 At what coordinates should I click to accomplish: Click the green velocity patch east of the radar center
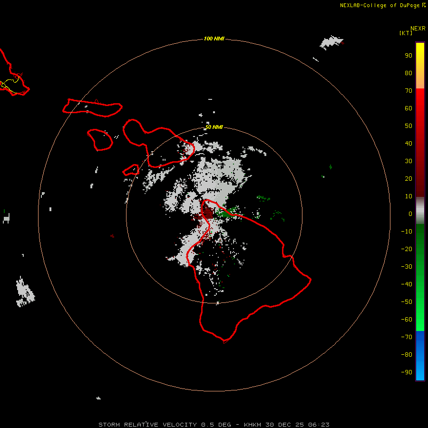228,212
